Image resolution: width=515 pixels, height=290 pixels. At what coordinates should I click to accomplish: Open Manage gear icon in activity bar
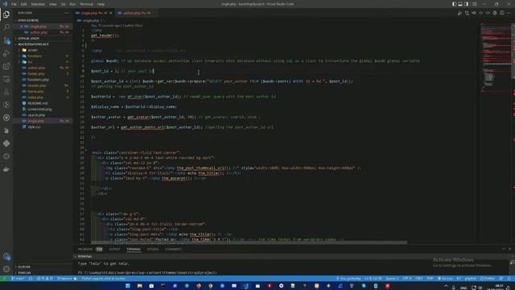click(x=6, y=269)
